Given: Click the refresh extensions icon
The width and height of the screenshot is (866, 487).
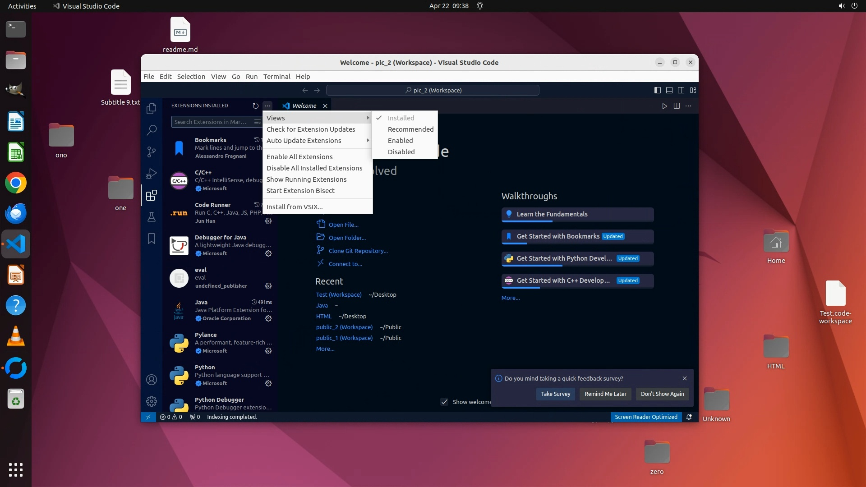Looking at the screenshot, I should pyautogui.click(x=256, y=106).
